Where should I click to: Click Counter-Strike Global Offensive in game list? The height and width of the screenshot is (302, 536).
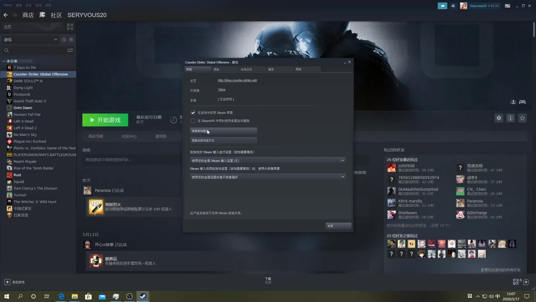(40, 74)
